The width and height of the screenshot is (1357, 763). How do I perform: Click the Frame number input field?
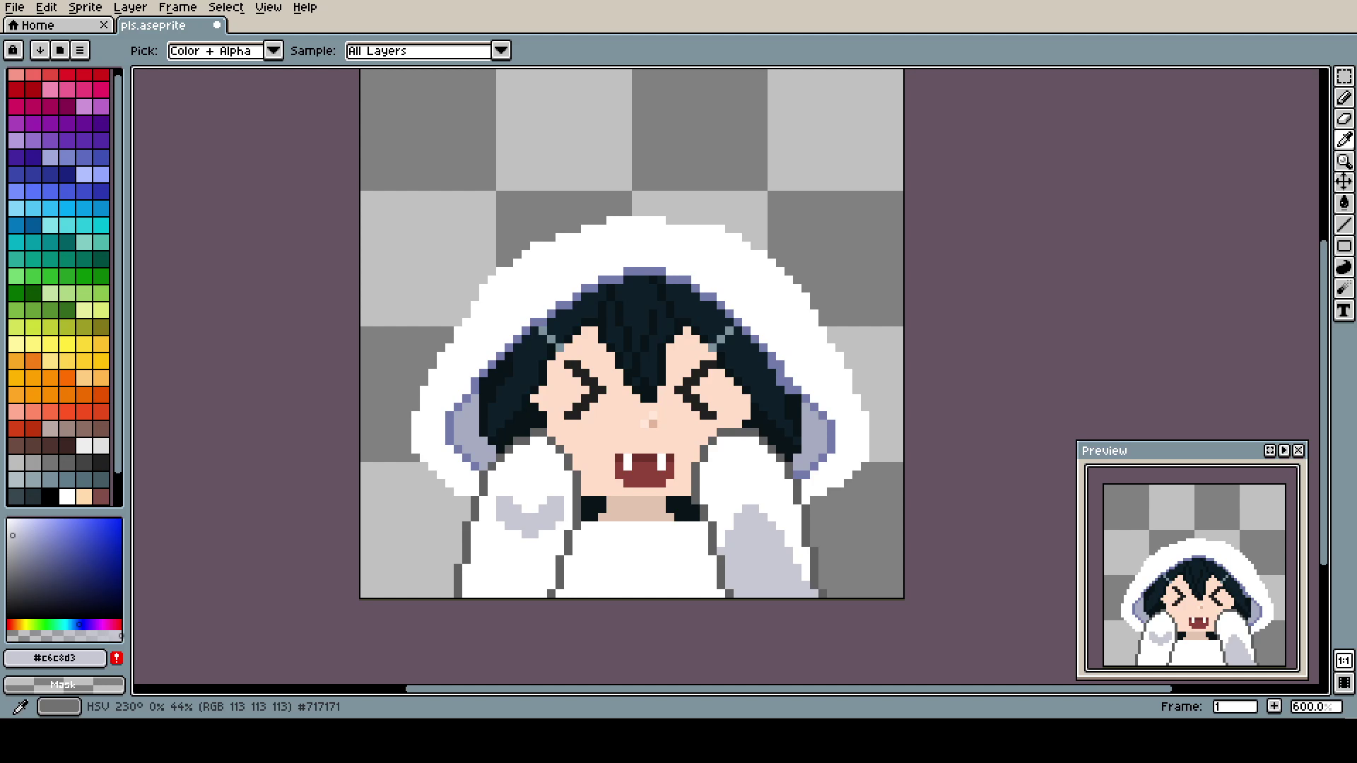click(1234, 706)
